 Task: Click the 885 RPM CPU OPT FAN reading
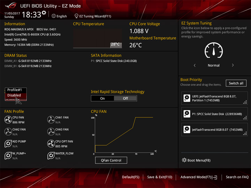61,147
